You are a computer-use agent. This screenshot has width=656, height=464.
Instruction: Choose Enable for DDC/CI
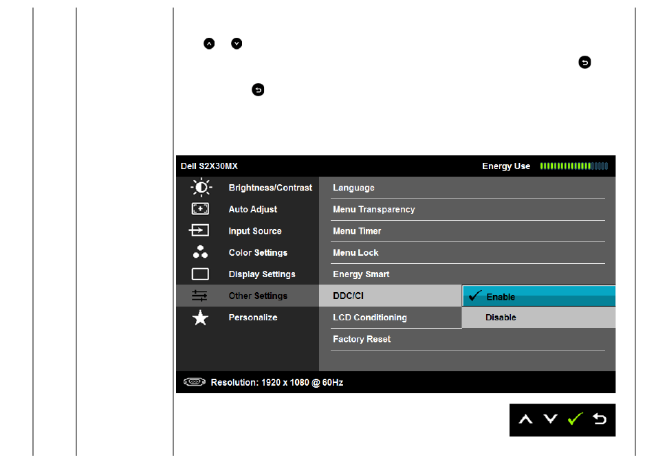coord(539,296)
